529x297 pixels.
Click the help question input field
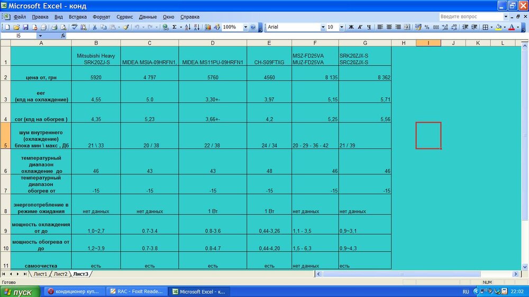(471, 16)
